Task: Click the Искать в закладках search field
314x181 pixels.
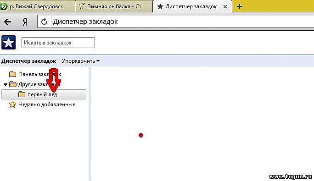Action: coord(58,43)
